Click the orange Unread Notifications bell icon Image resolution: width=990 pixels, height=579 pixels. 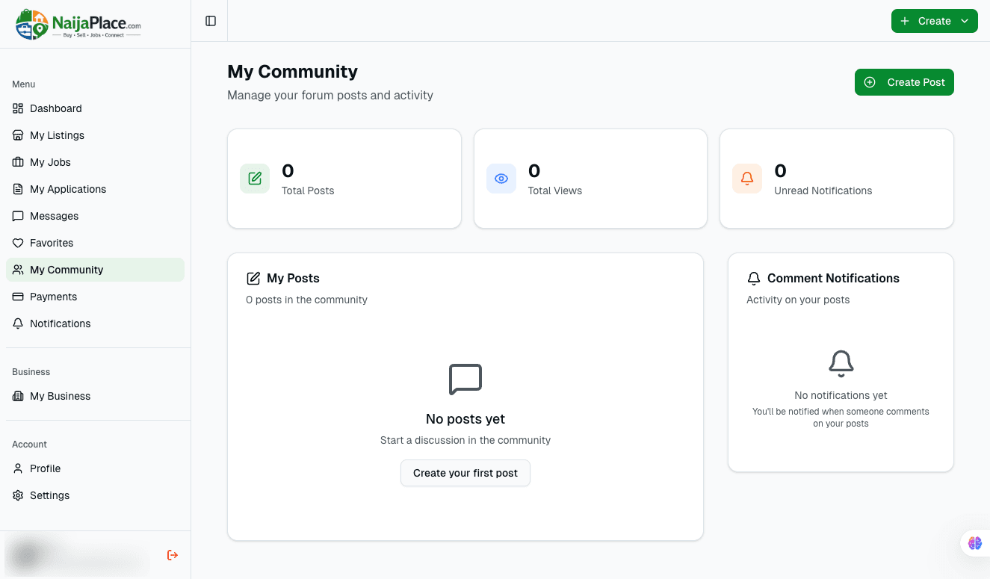coord(747,179)
